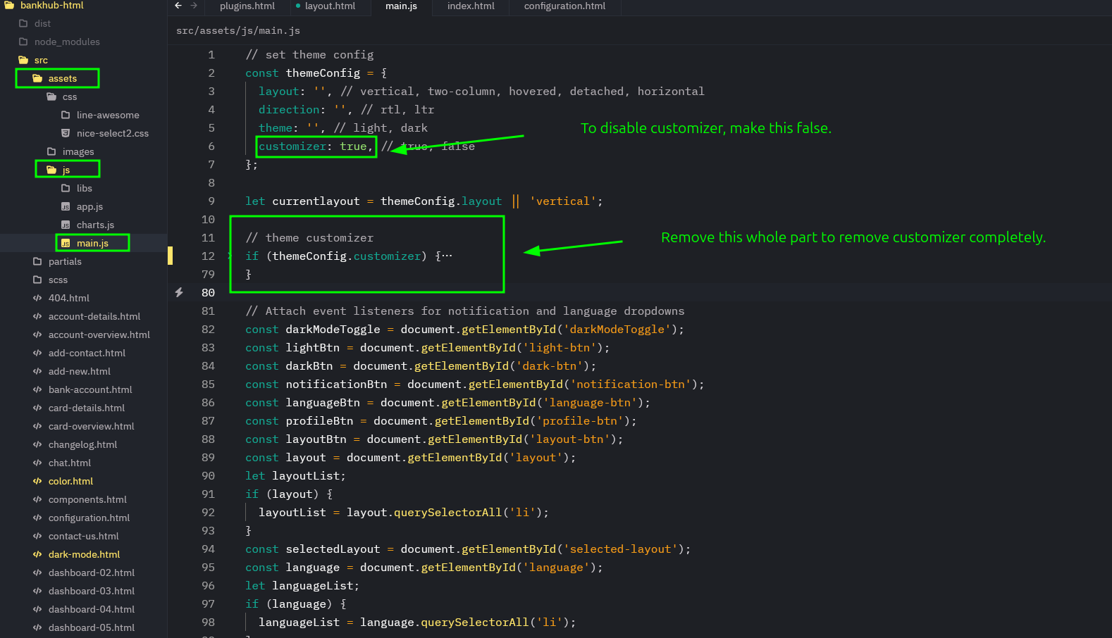
Task: Switch to the configuration.html tab
Action: click(x=564, y=6)
